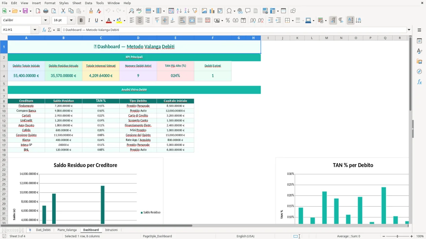Open the font color dropdown arrow

click(x=114, y=21)
